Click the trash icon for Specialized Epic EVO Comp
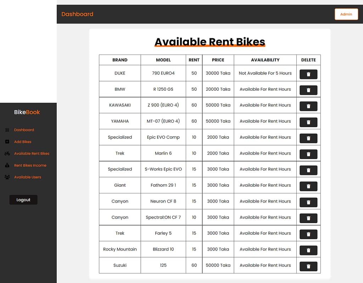The height and width of the screenshot is (283, 363). (x=308, y=138)
